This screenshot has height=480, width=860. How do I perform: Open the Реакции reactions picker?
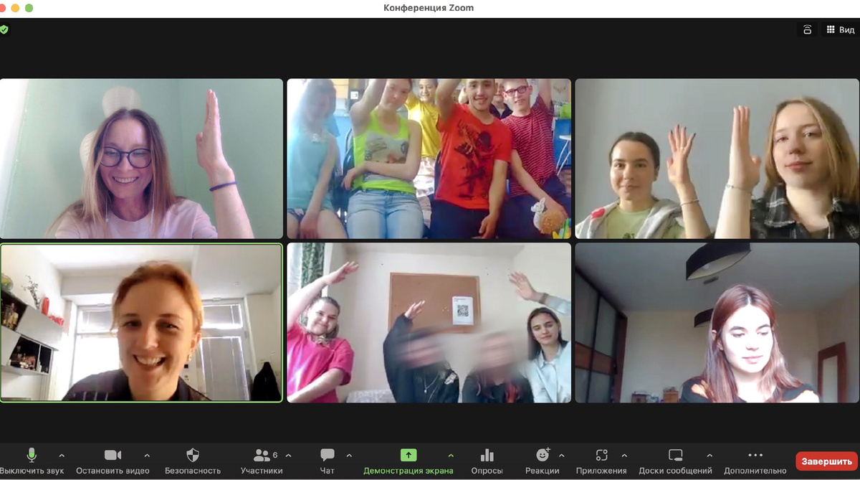coord(543,461)
